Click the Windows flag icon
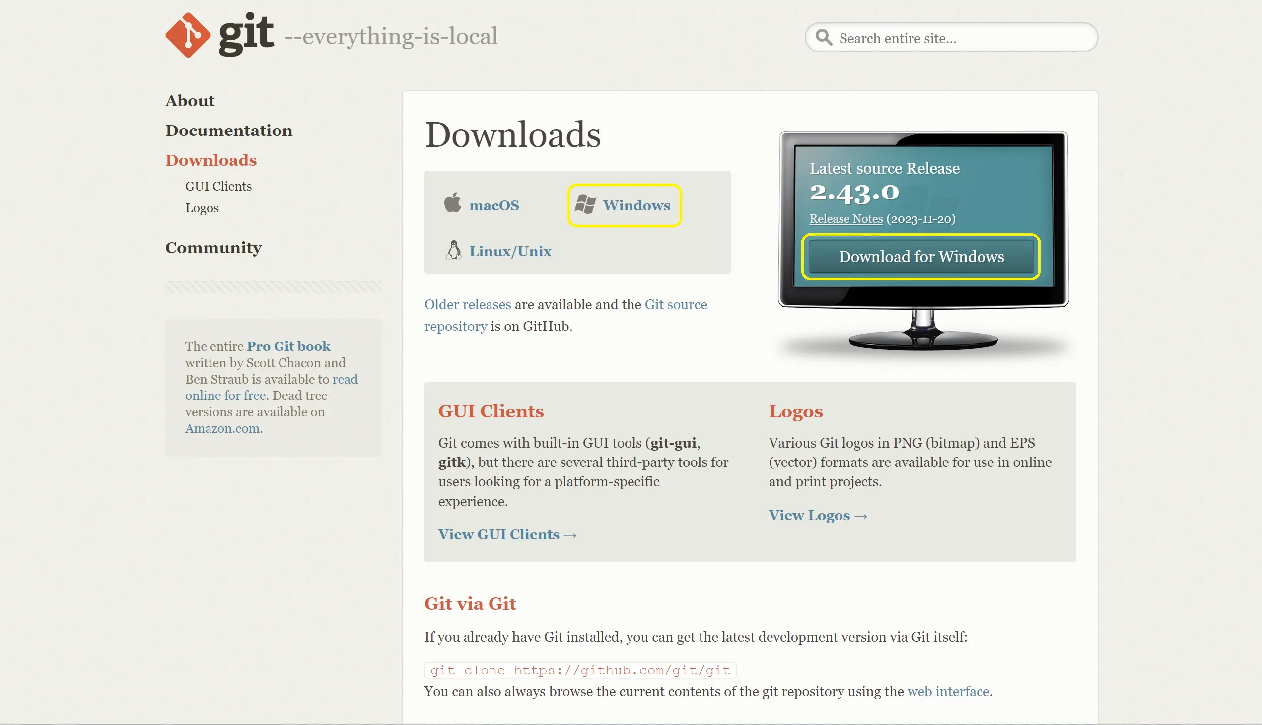This screenshot has height=725, width=1262. [x=585, y=204]
